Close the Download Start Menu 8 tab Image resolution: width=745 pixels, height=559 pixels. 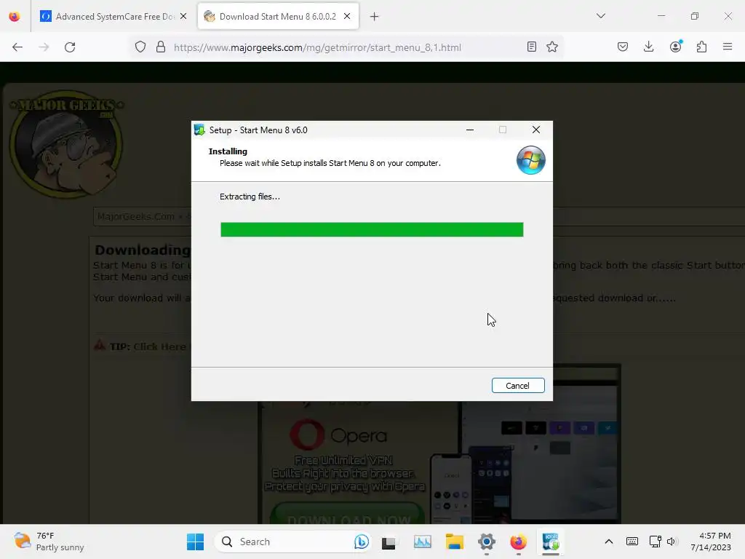pyautogui.click(x=347, y=17)
